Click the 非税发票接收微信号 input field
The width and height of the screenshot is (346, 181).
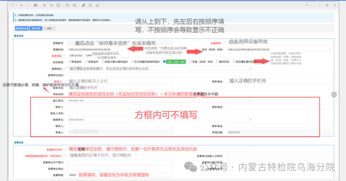click(x=120, y=156)
